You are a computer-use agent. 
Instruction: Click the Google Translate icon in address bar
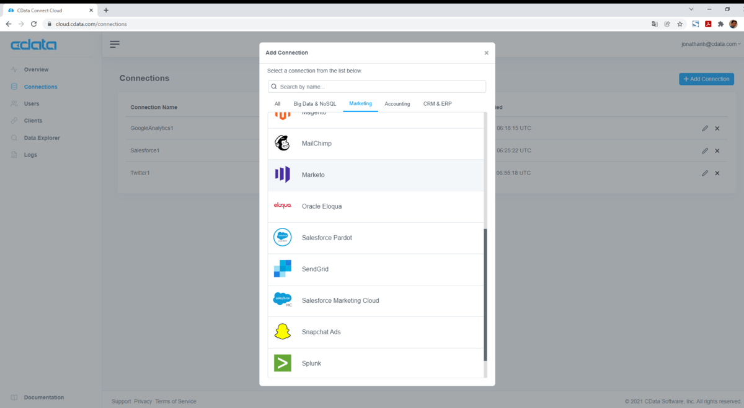655,24
